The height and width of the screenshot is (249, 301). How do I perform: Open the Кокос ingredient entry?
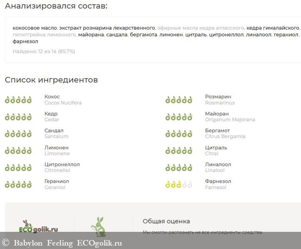[x=52, y=97]
